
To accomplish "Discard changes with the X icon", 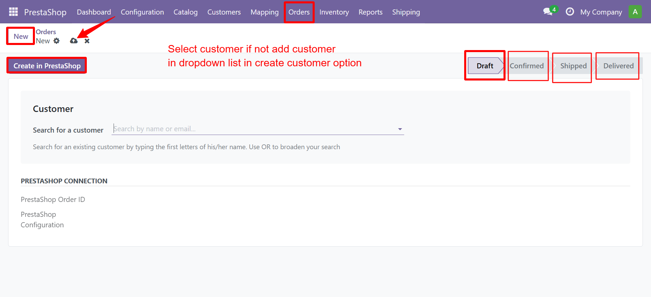I will click(x=87, y=41).
